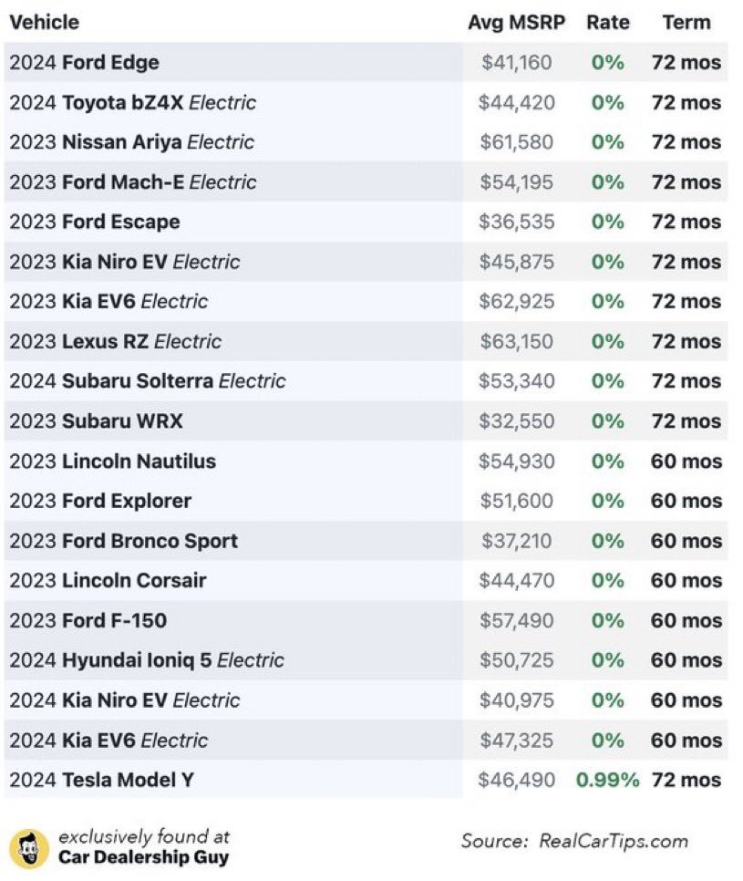Click the $54,195 Mach-E MSRP value

coord(516,182)
